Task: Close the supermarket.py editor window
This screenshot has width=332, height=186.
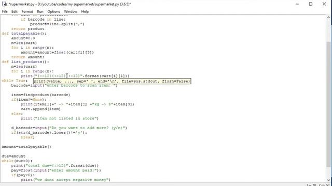Action: pyautogui.click(x=324, y=4)
